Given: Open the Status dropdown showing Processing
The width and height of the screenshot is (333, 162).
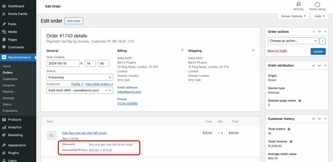Looking at the screenshot, I should pos(80,77).
